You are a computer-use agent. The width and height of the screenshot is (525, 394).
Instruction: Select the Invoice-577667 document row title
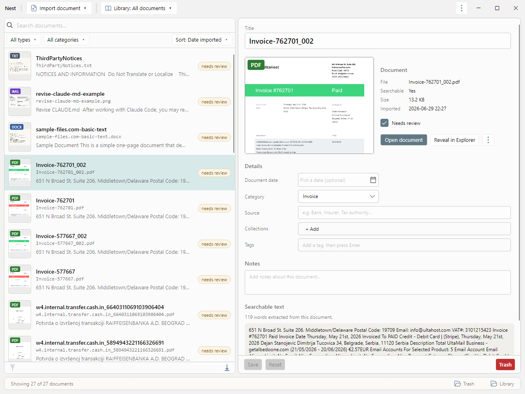[x=55, y=272]
